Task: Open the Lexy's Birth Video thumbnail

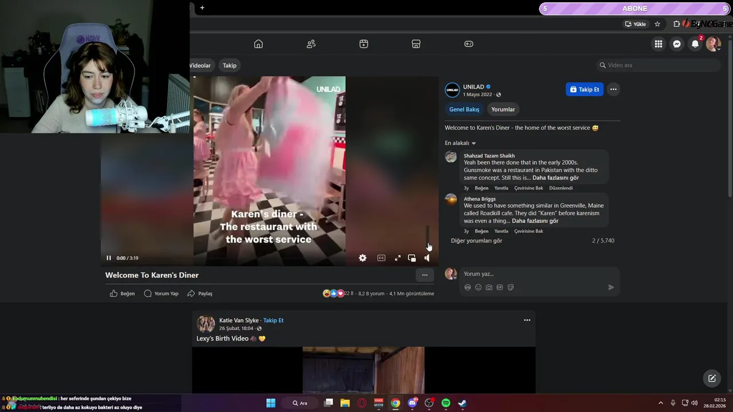Action: click(x=364, y=370)
